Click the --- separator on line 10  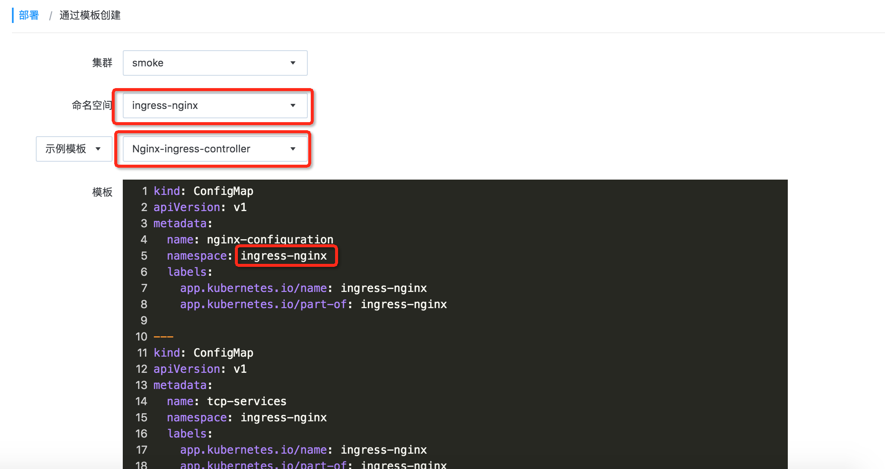click(x=163, y=337)
